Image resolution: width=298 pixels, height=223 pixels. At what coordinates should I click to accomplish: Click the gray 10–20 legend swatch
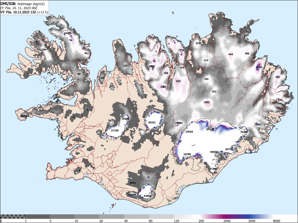click(x=87, y=216)
